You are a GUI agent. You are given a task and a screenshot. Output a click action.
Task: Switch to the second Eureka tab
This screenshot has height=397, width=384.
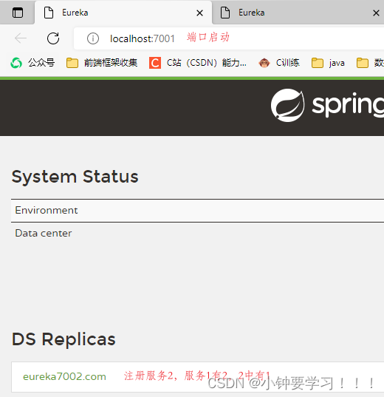click(298, 13)
